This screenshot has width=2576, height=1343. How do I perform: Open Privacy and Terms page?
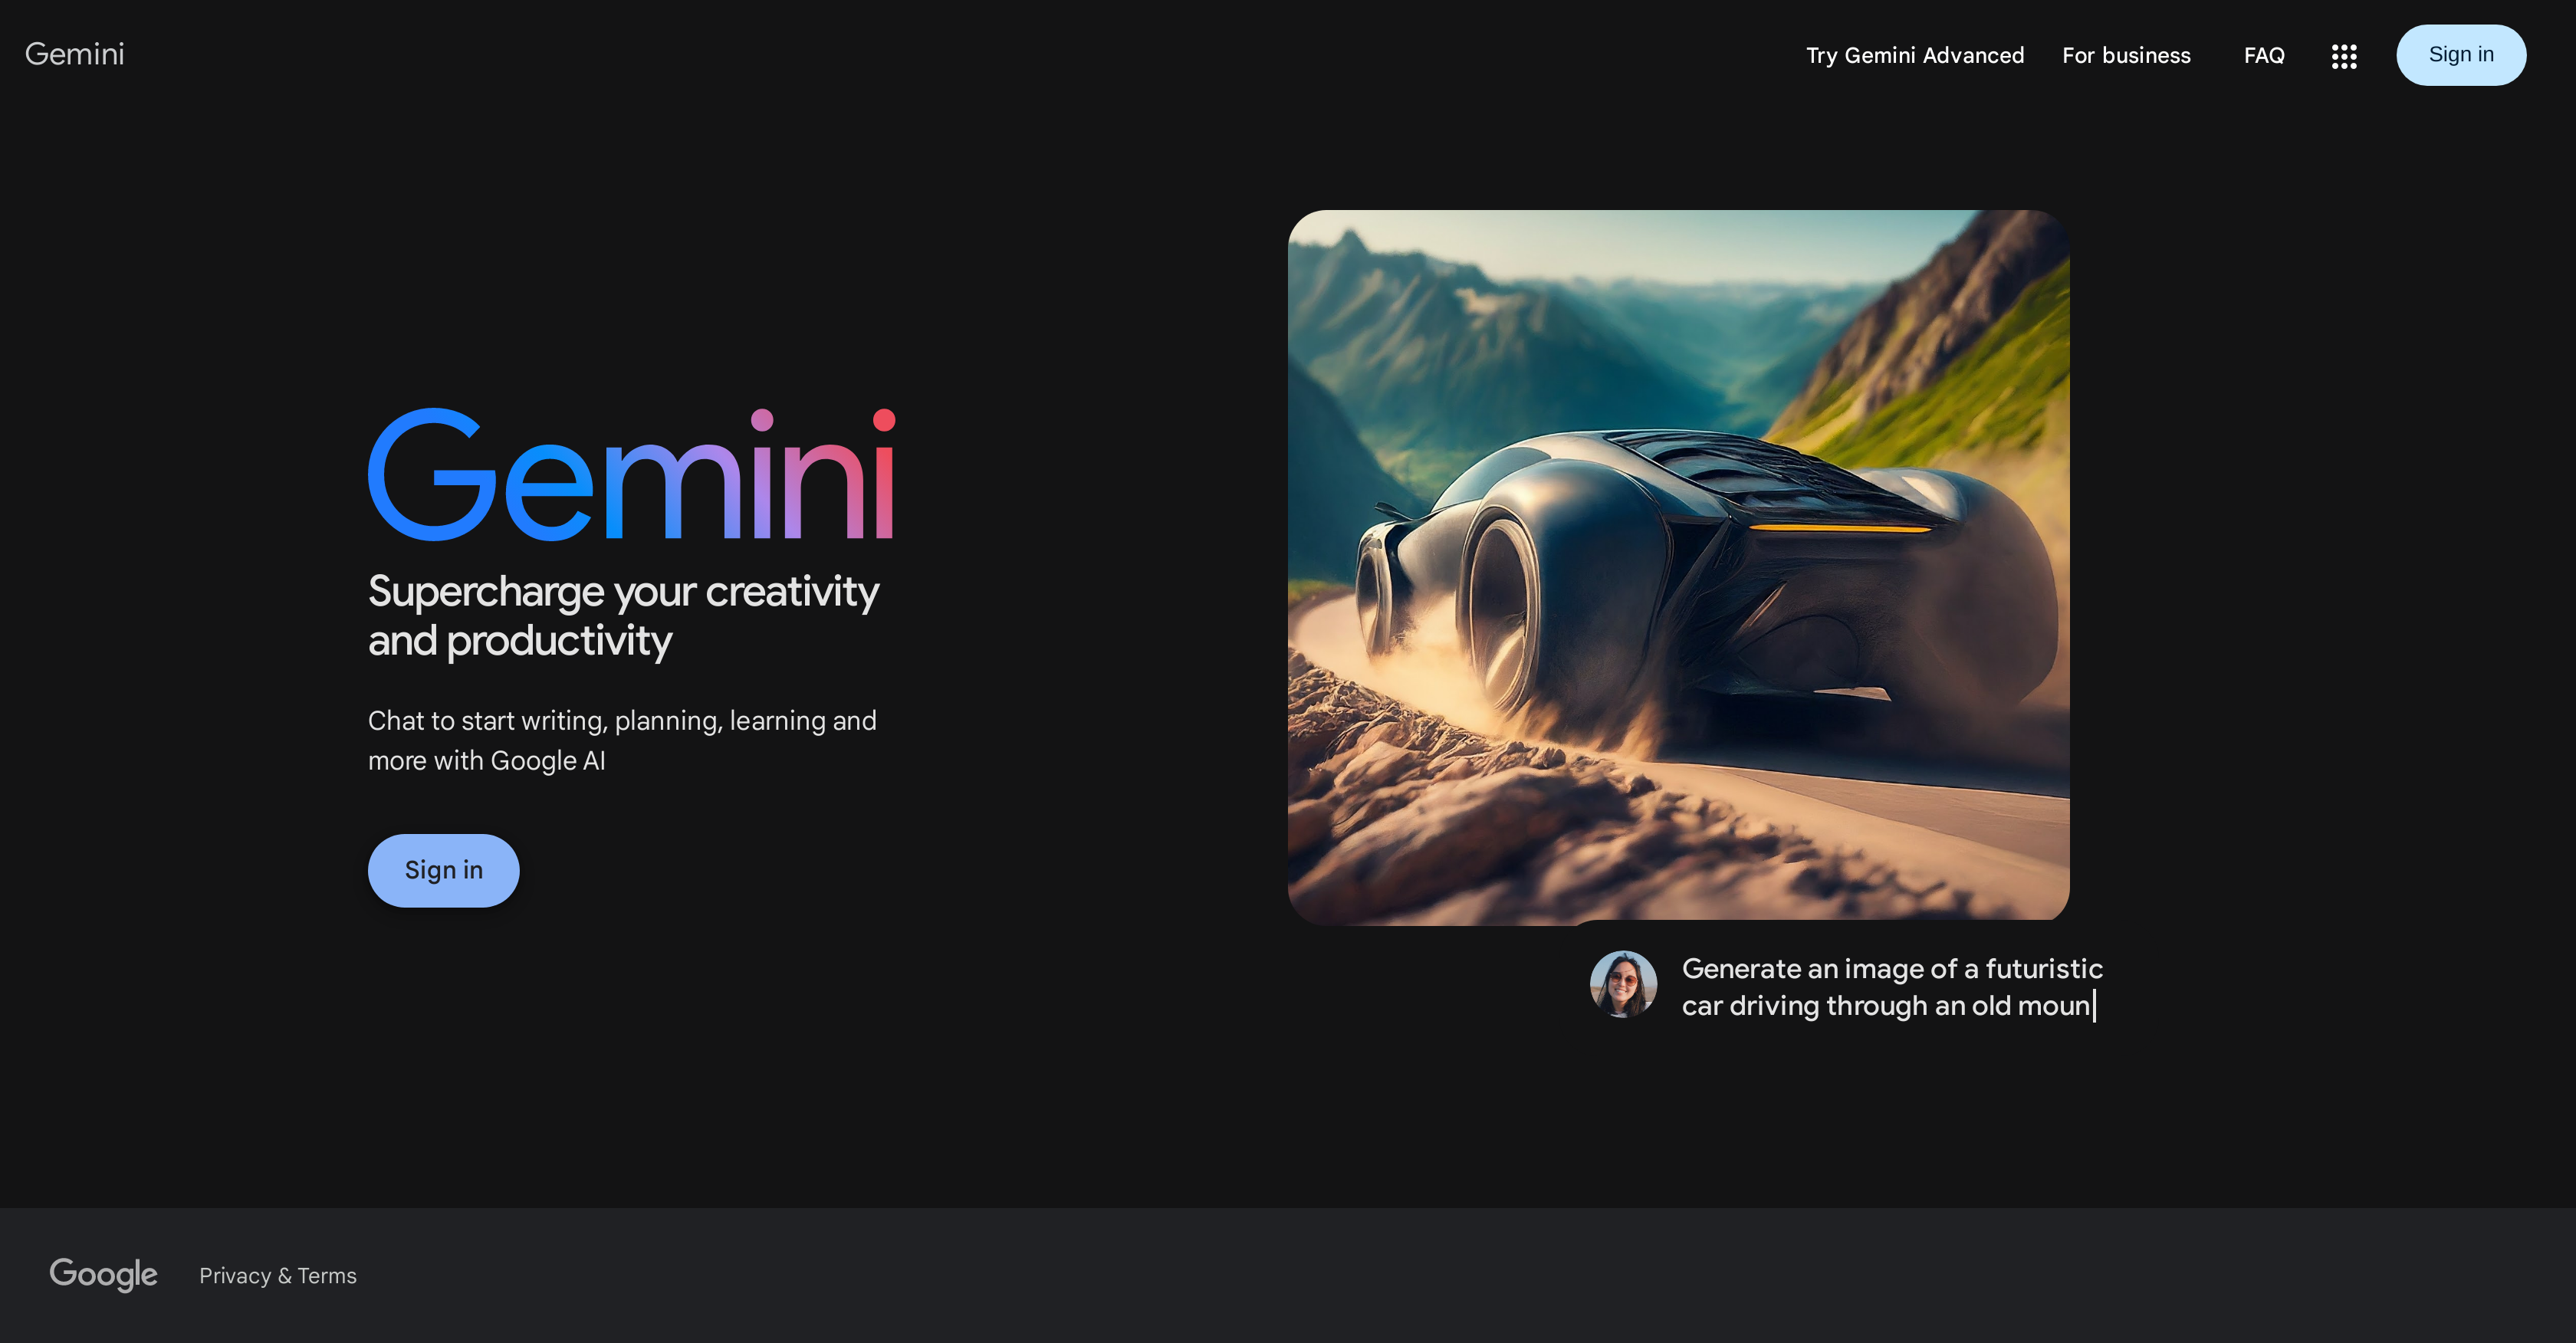click(276, 1273)
